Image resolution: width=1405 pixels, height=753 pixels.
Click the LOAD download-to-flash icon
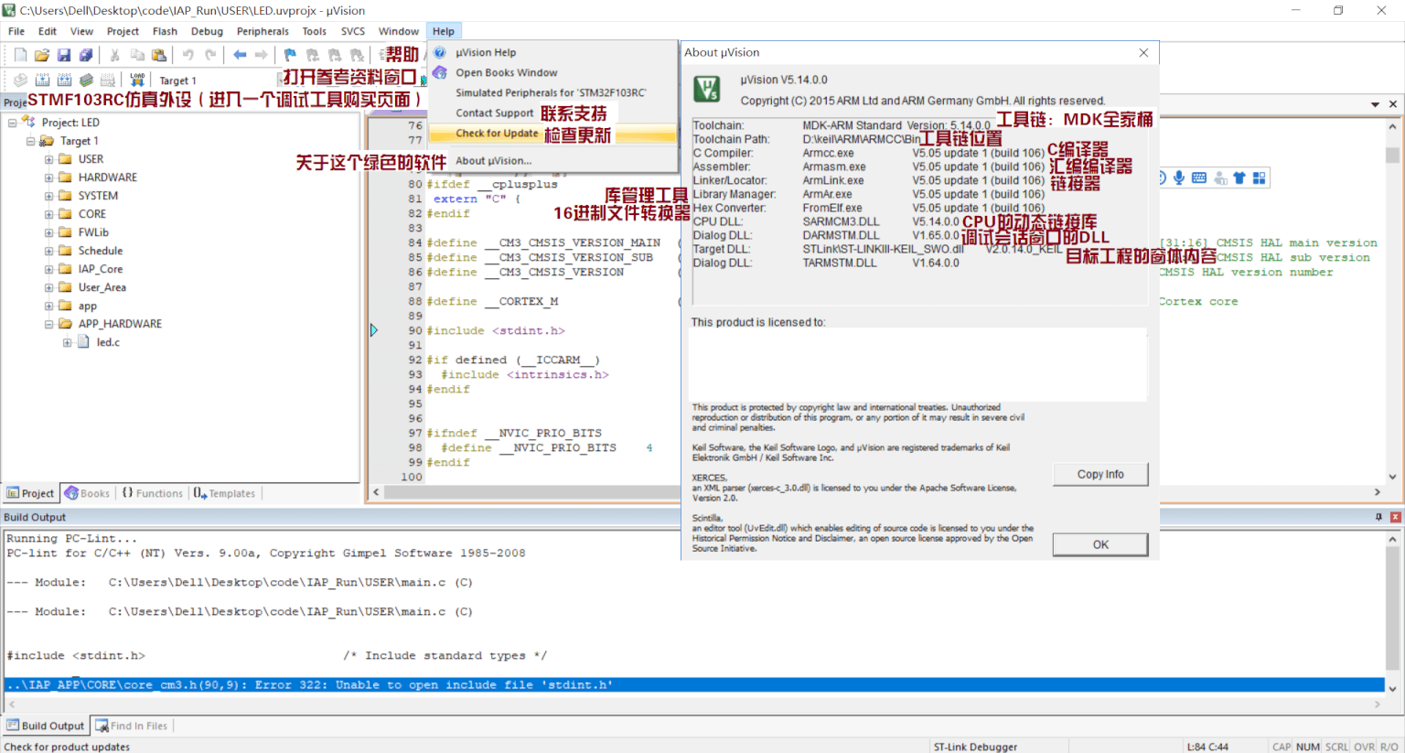pos(137,81)
